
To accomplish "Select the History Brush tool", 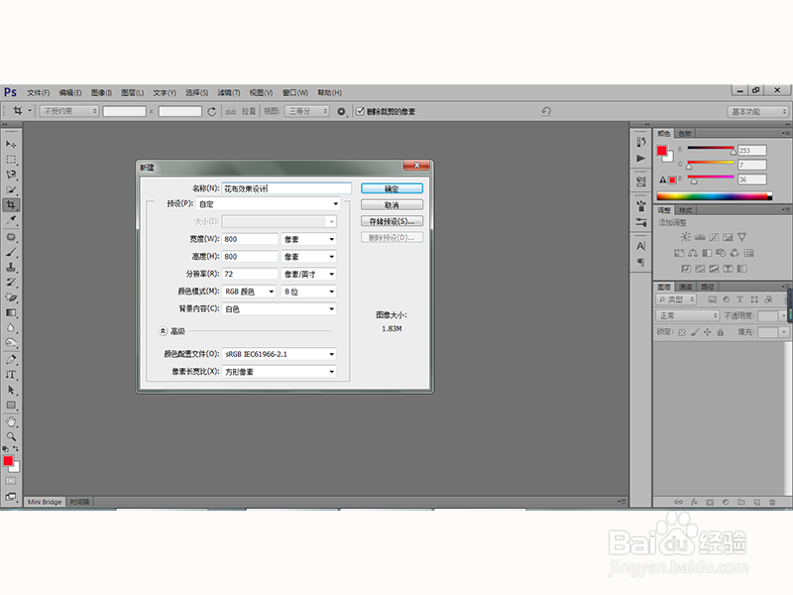I will (11, 283).
